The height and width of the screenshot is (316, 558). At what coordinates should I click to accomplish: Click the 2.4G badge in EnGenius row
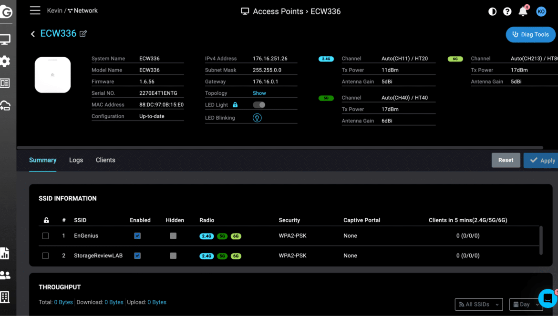pos(207,236)
